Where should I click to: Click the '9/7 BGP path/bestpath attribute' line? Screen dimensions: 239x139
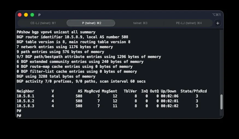click(x=89, y=57)
